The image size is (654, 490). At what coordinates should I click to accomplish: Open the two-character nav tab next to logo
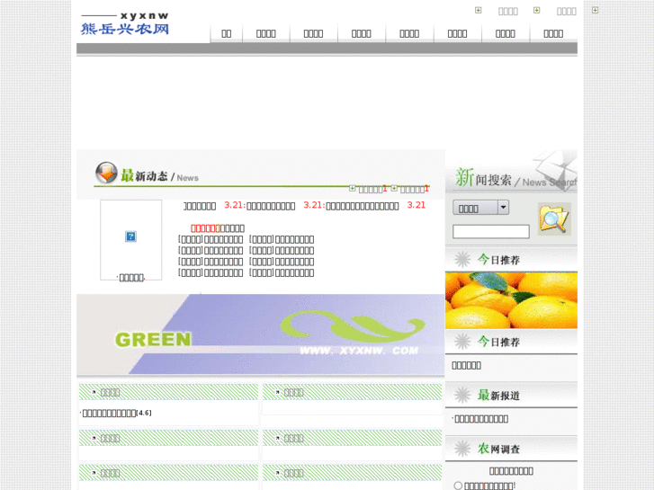tap(226, 34)
